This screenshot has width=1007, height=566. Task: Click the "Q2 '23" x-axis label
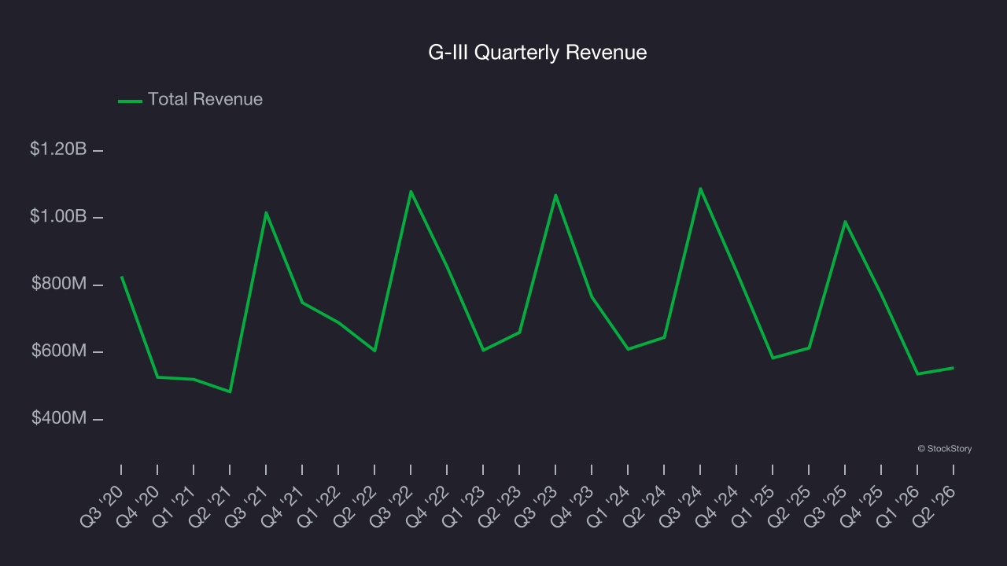502,507
